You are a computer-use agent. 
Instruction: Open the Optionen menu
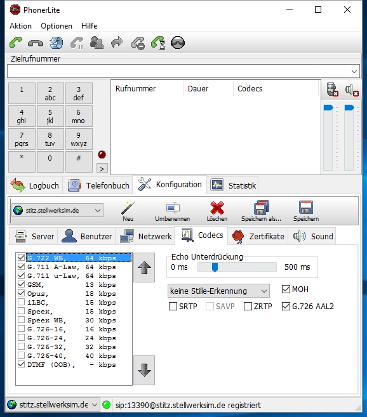57,26
